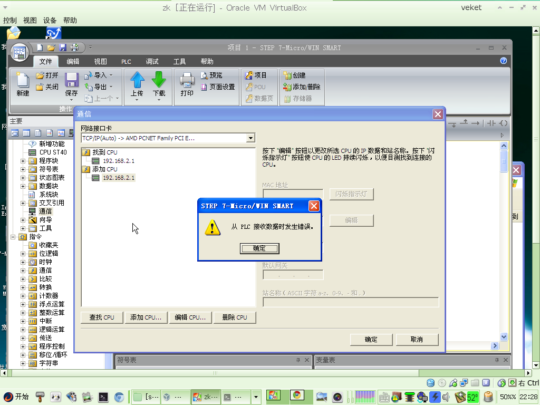This screenshot has width=540, height=405.
Task: Switch to the 编辑 ribbon tab
Action: coord(73,61)
